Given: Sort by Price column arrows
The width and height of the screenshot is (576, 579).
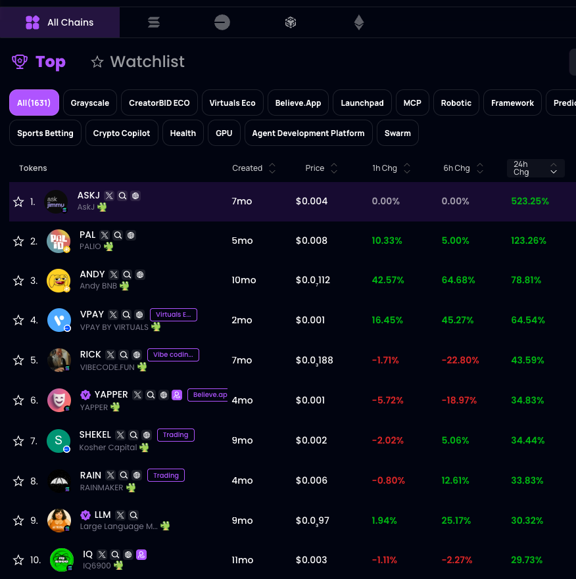Looking at the screenshot, I should tap(334, 168).
